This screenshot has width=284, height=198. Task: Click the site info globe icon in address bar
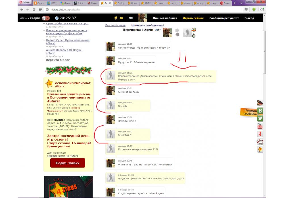(x=47, y=10)
